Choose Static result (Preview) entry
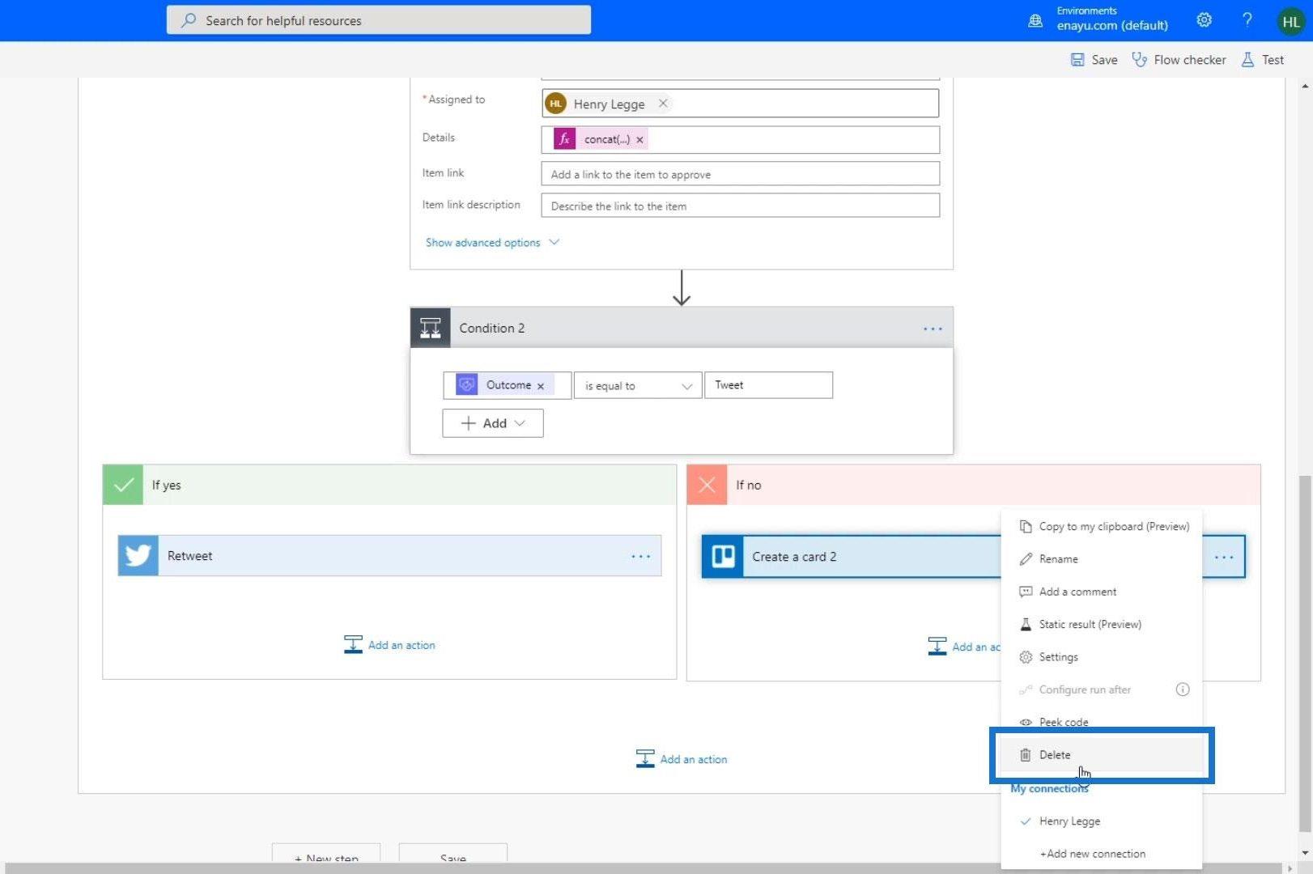 click(1102, 625)
